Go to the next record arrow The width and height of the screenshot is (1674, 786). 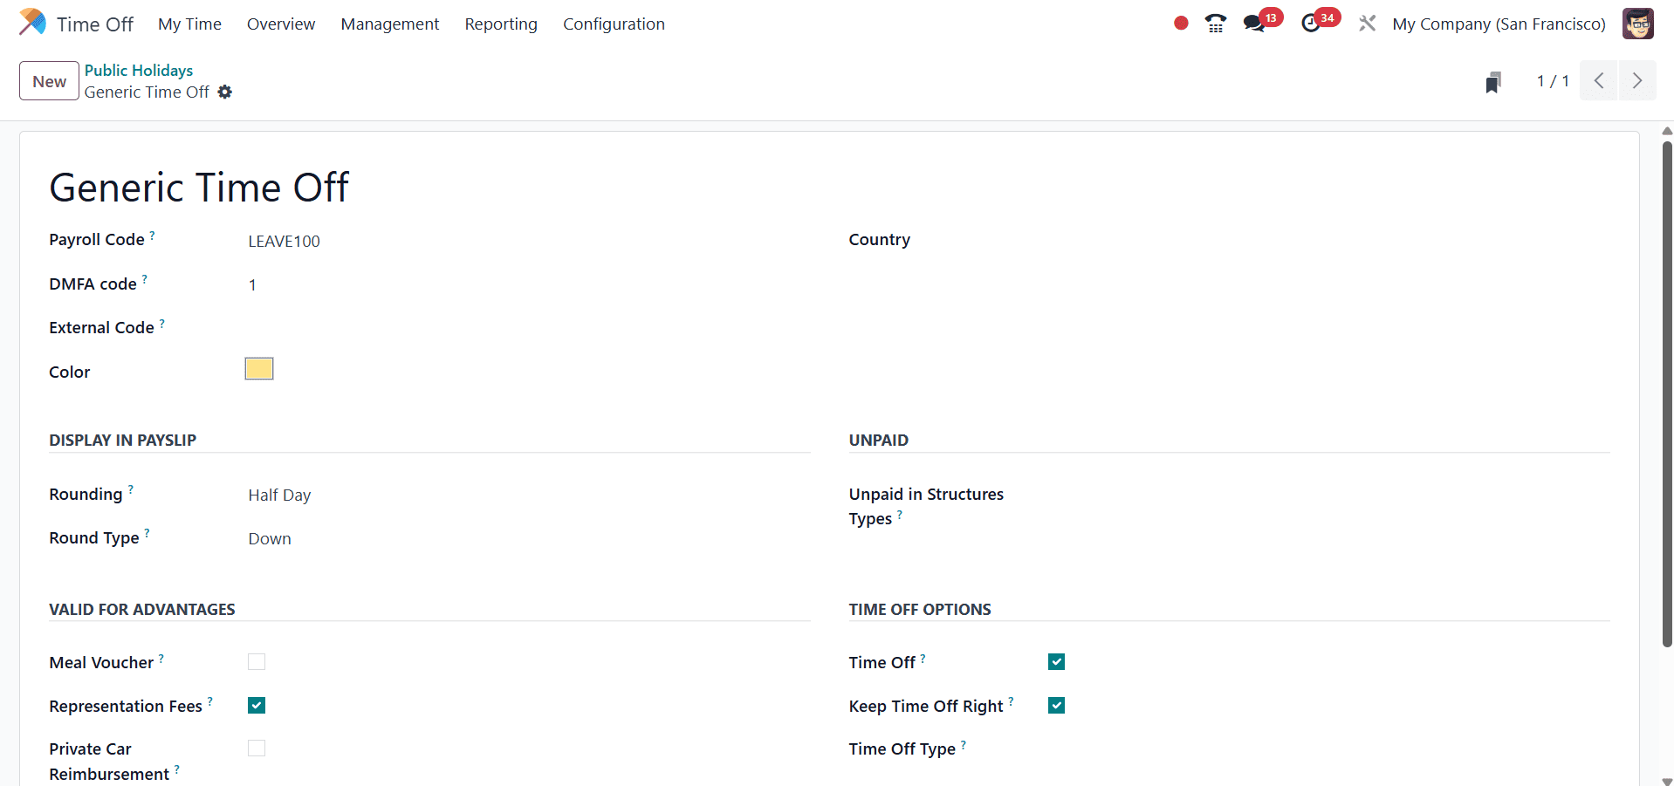click(x=1637, y=81)
